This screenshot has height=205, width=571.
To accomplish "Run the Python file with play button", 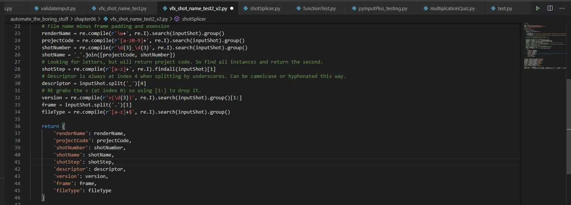I will tap(537, 8).
